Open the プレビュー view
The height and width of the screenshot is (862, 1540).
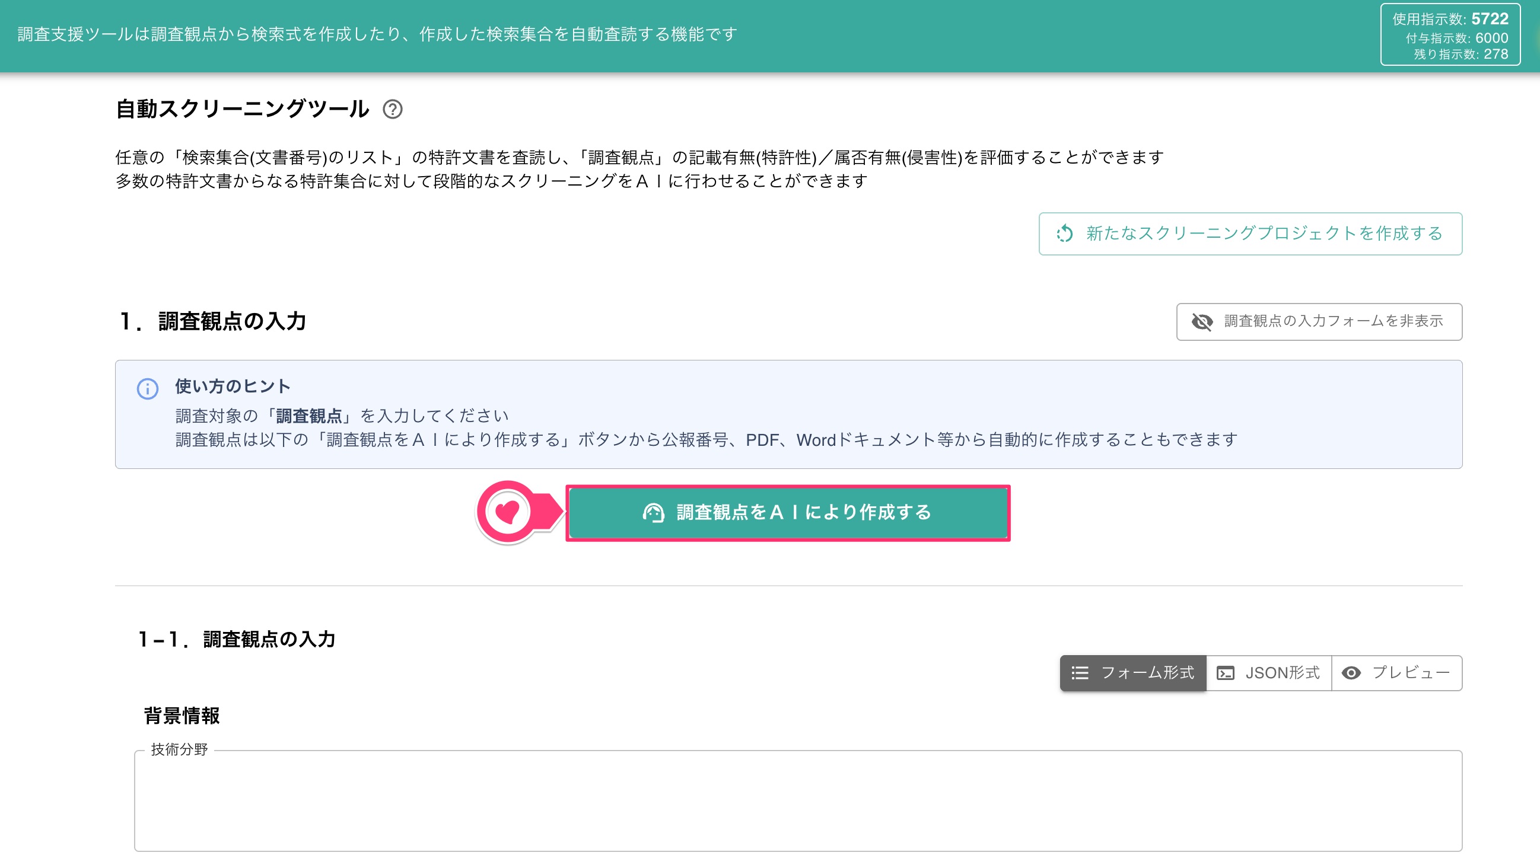1396,673
